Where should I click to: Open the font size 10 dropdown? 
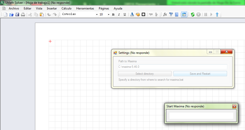pos(108,14)
